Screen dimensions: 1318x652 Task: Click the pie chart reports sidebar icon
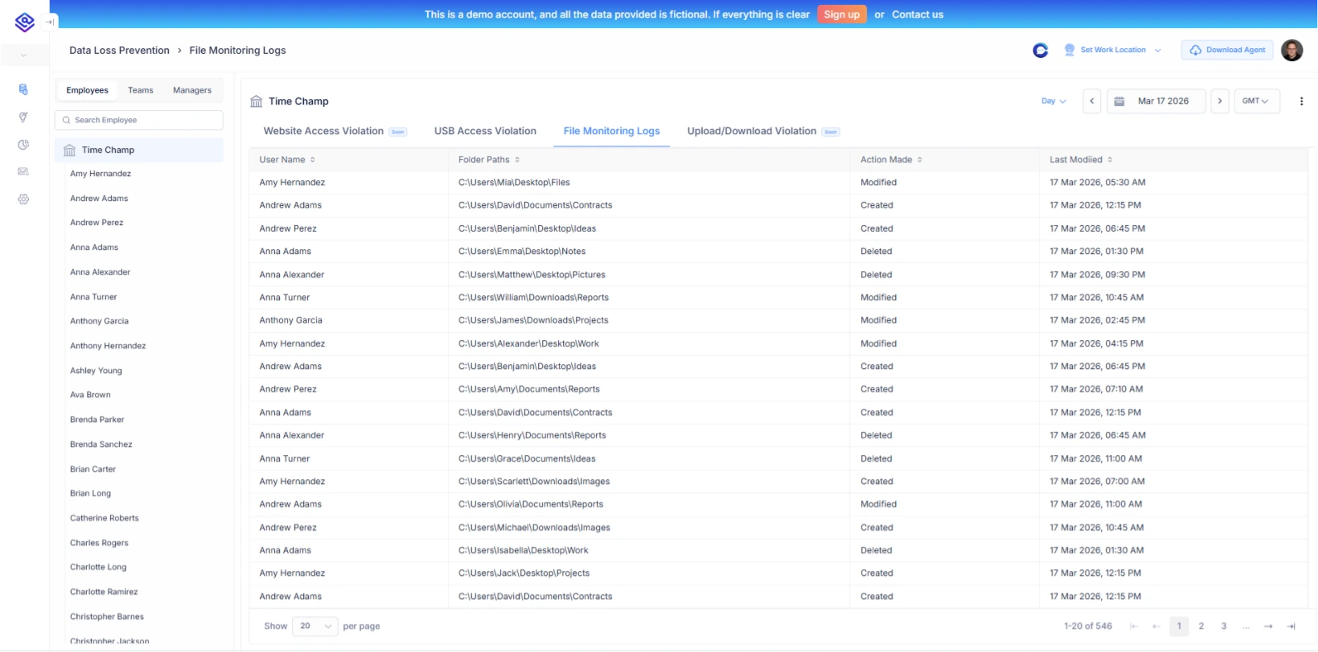tap(23, 145)
